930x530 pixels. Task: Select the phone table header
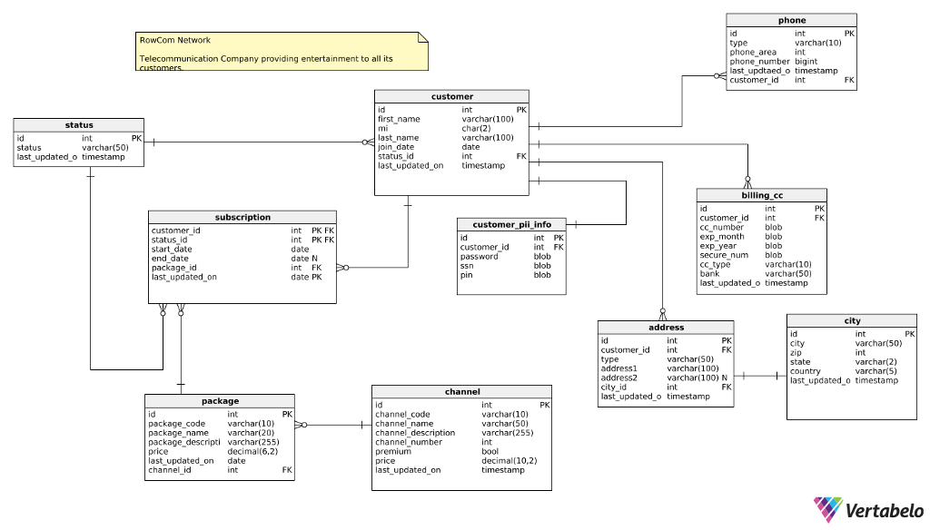791,20
